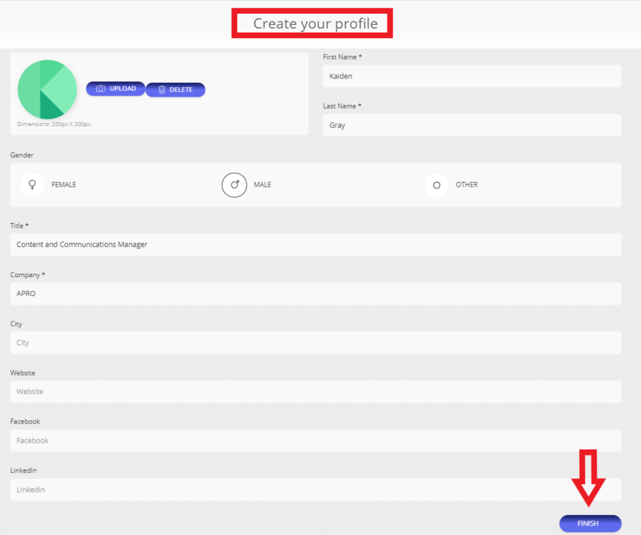Image resolution: width=641 pixels, height=535 pixels.
Task: Click the camera icon on Upload
Action: [x=101, y=89]
